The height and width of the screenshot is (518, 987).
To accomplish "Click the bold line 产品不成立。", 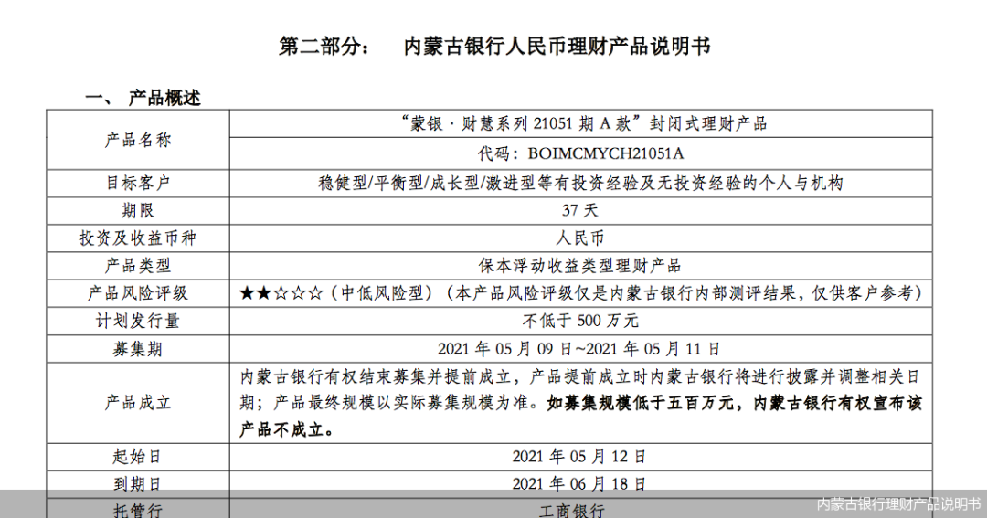I will coord(287,430).
